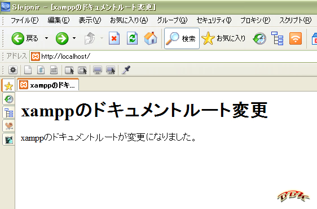
Task: Open the ファイル(F) menu
Action: pyautogui.click(x=24, y=20)
